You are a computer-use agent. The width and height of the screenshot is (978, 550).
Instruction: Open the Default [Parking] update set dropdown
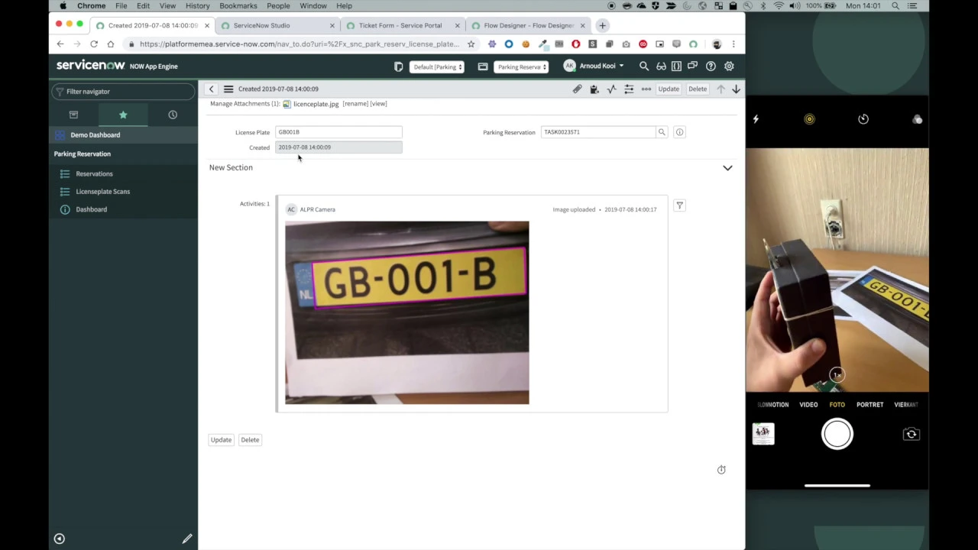tap(437, 66)
